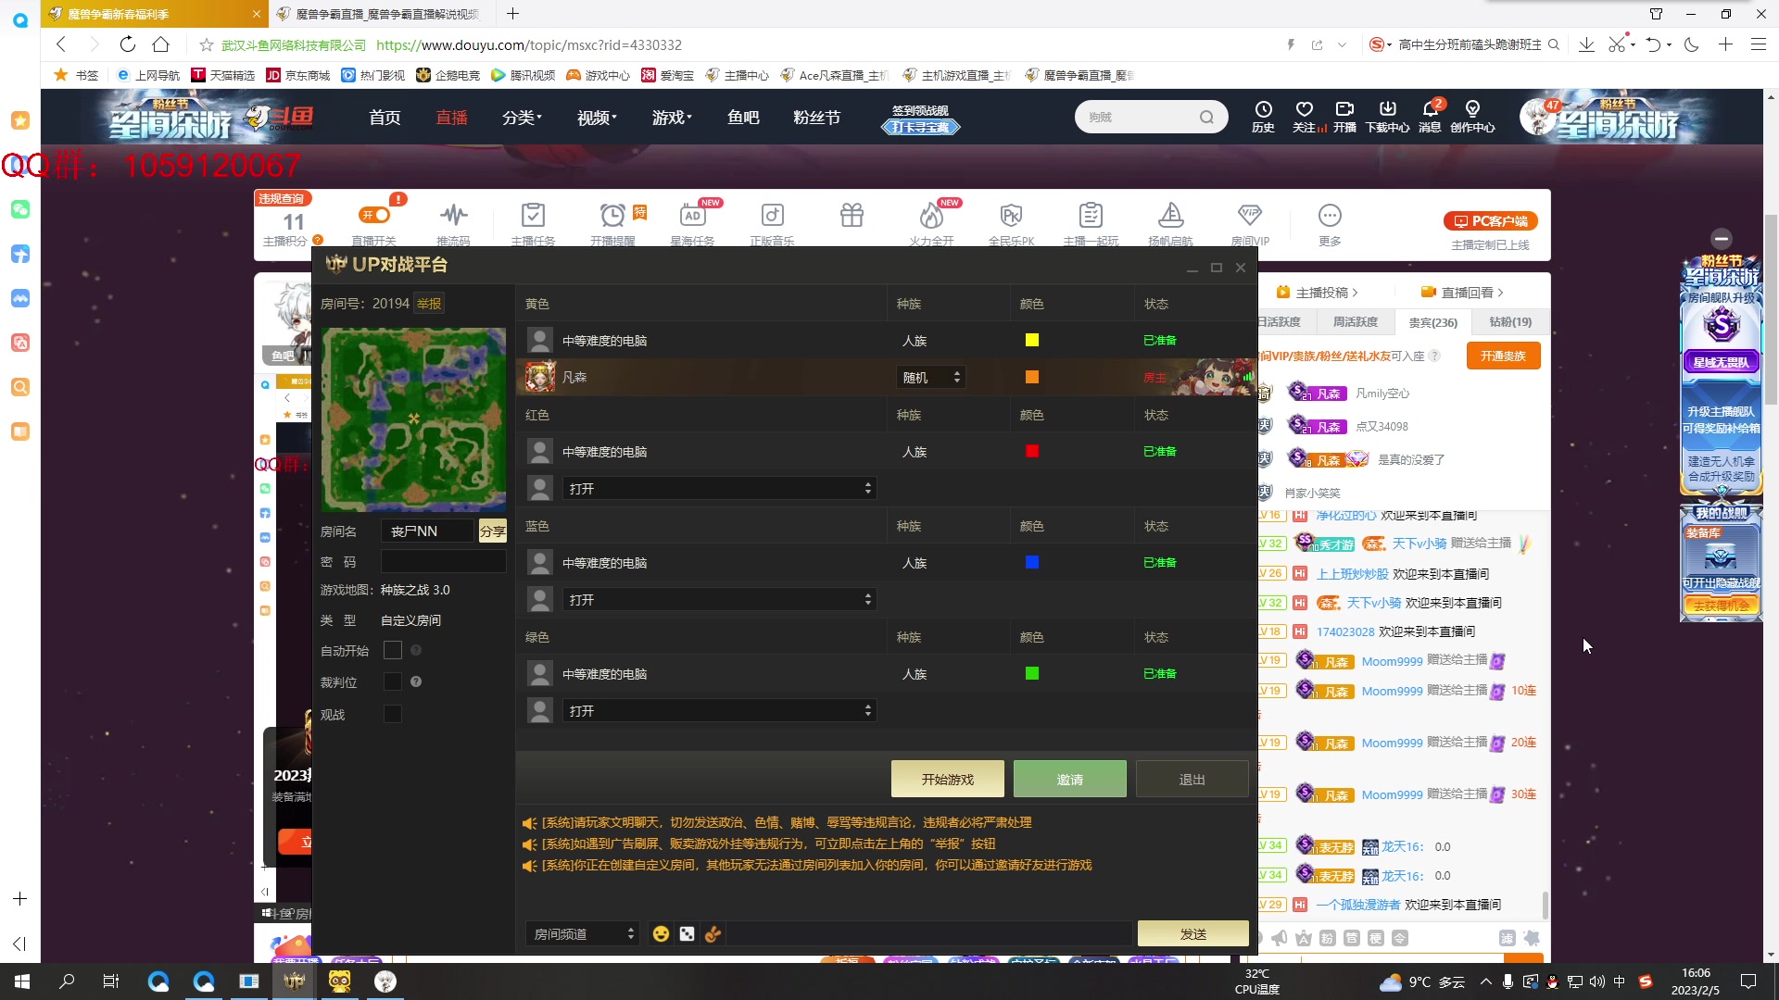
Task: Open the 正版音乐 music icon
Action: 772,216
